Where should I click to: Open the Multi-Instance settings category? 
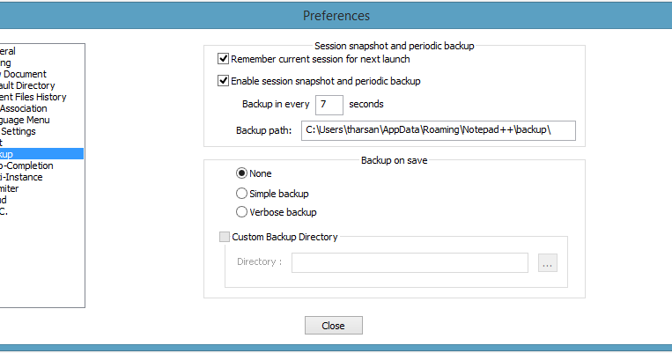pos(21,177)
